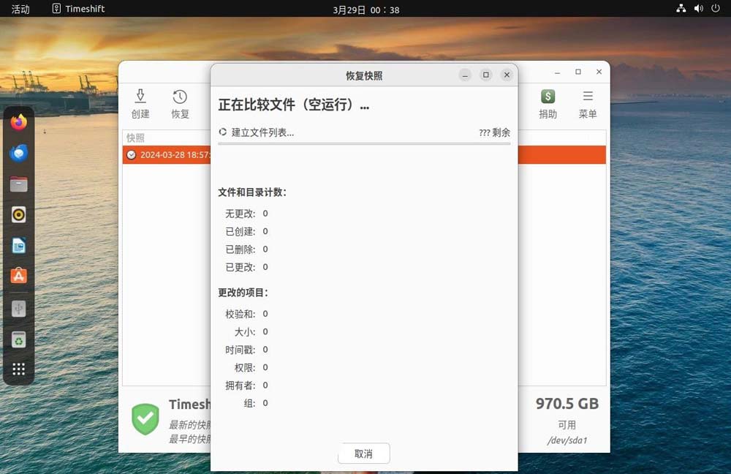Launch Thunderbird mail from the dock
This screenshot has height=474, width=731.
tap(19, 153)
